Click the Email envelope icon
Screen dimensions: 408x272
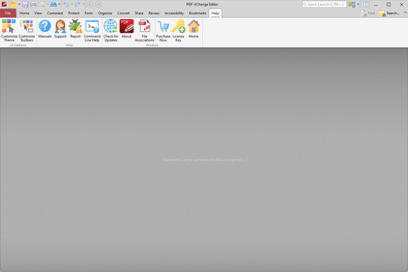click(41, 4)
